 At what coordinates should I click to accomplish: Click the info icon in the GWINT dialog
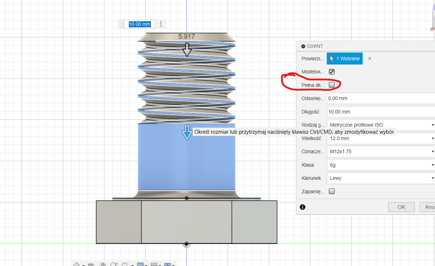303,207
